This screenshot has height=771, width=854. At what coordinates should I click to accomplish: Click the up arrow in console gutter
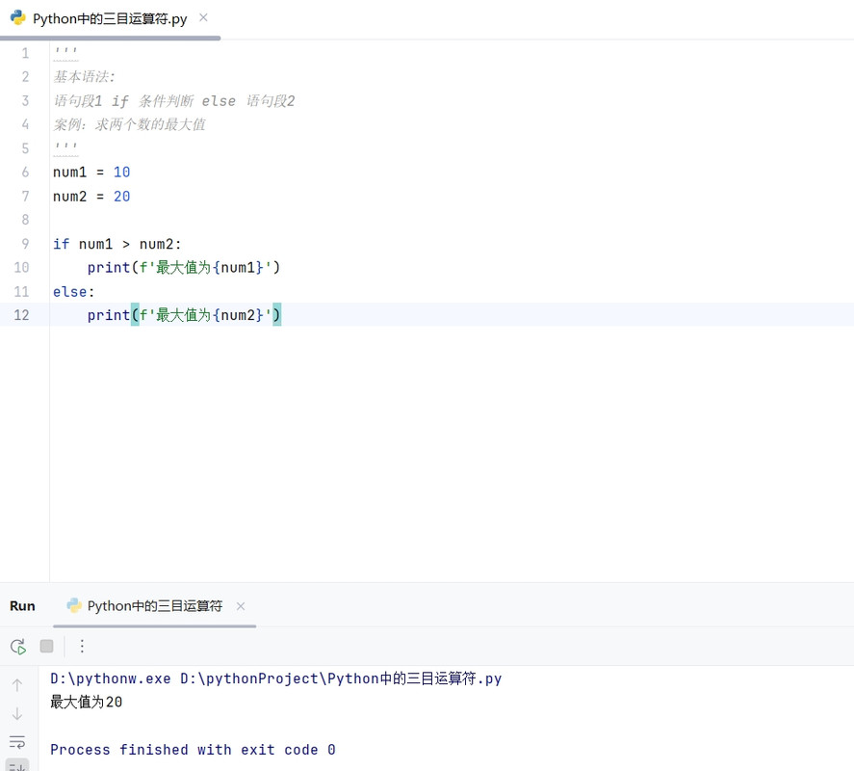(x=17, y=685)
